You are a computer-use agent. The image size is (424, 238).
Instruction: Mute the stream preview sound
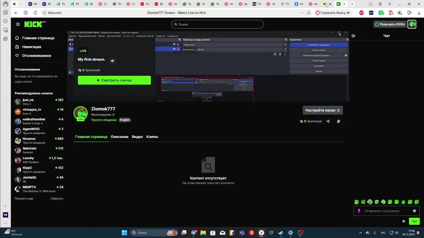pos(113,61)
